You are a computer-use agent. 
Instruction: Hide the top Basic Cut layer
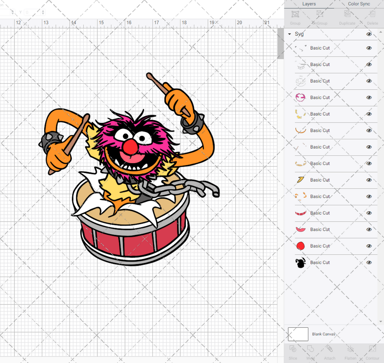click(369, 48)
